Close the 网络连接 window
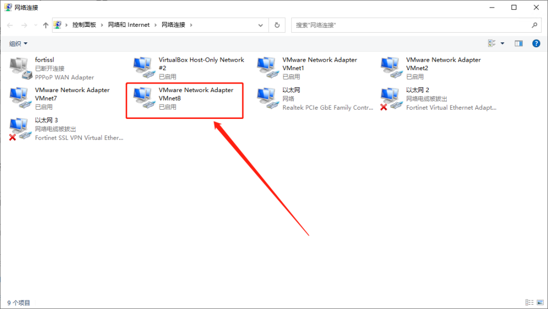Viewport: 548px width, 309px height. tap(536, 7)
